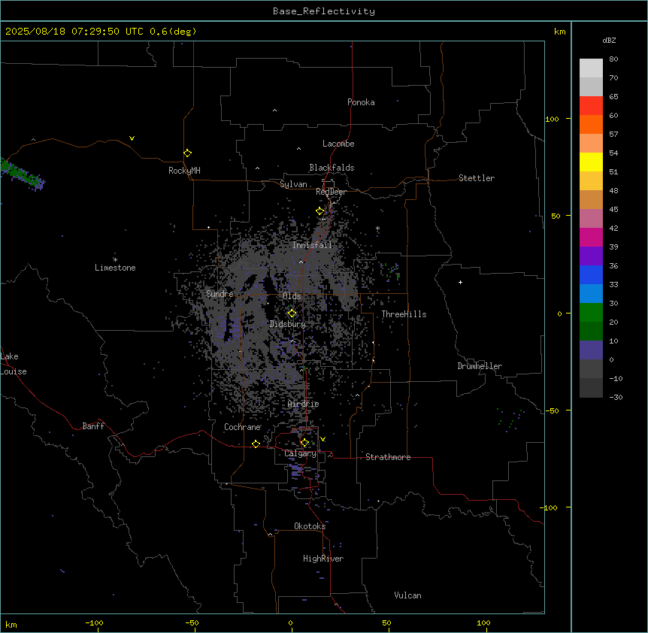Image resolution: width=648 pixels, height=633 pixels.
Task: Click the Didsbury label
Action: (288, 324)
